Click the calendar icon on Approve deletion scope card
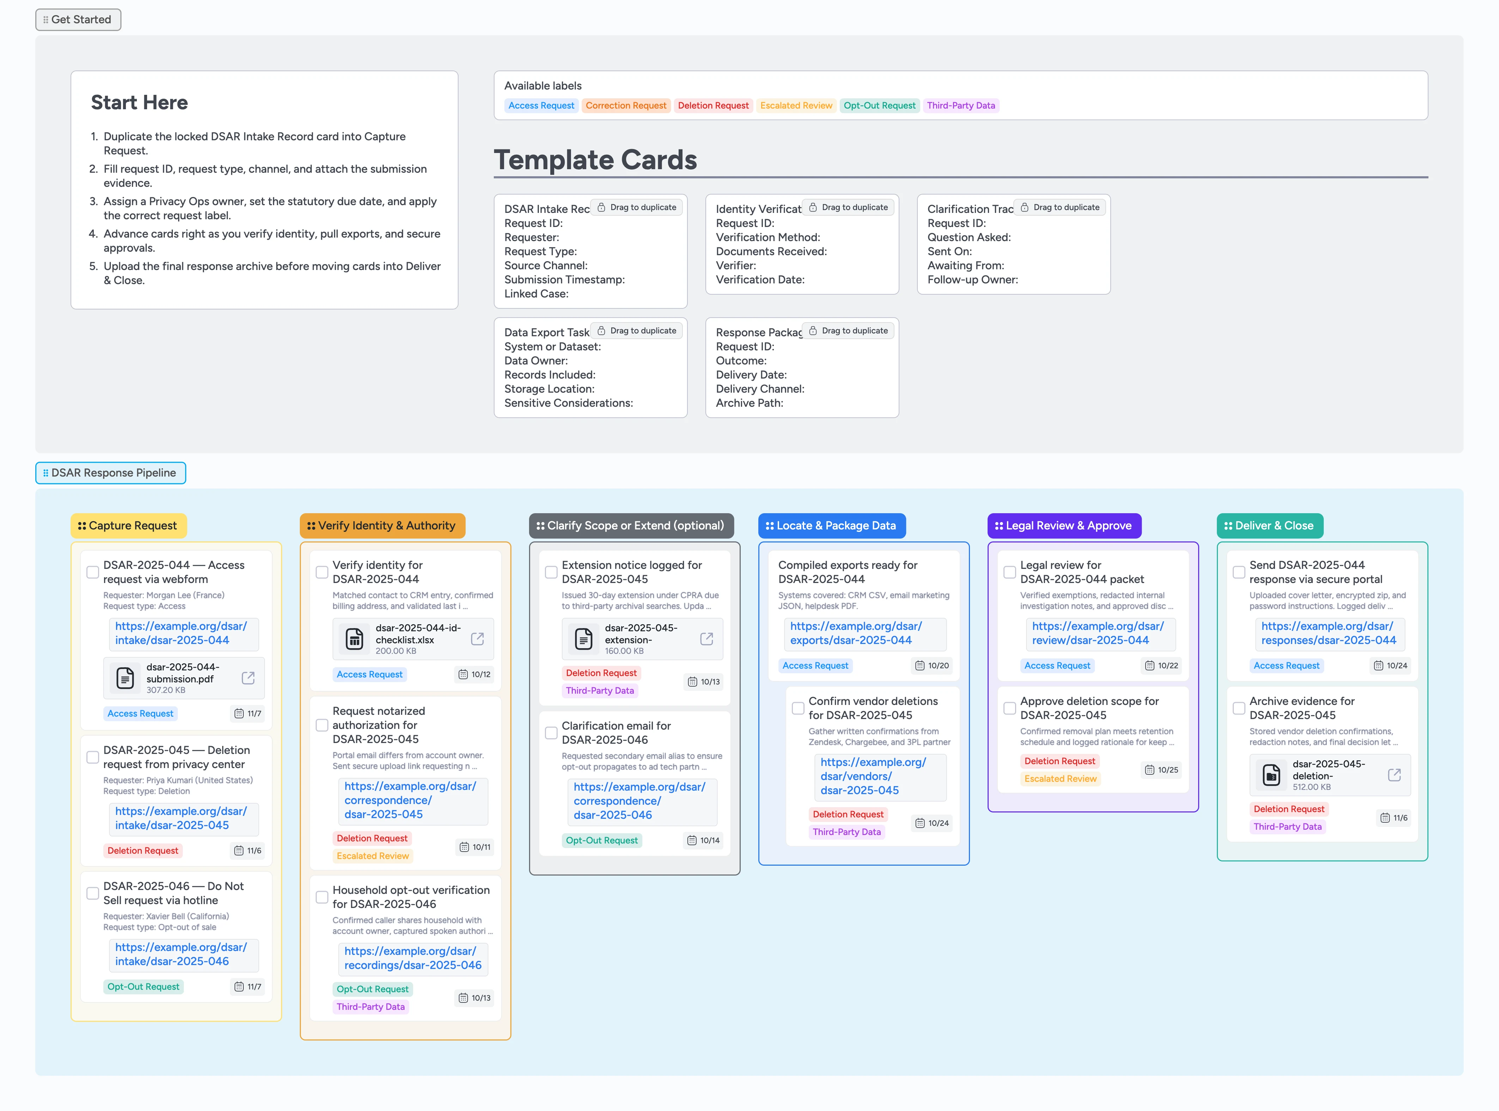Viewport: 1499px width, 1111px height. coord(1151,770)
